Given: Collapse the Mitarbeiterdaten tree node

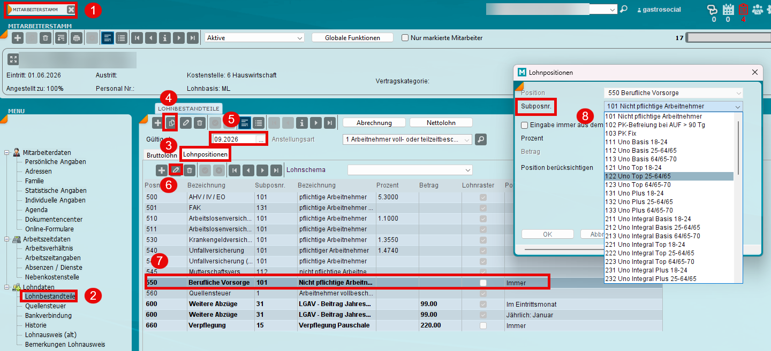Looking at the screenshot, I should pos(7,152).
